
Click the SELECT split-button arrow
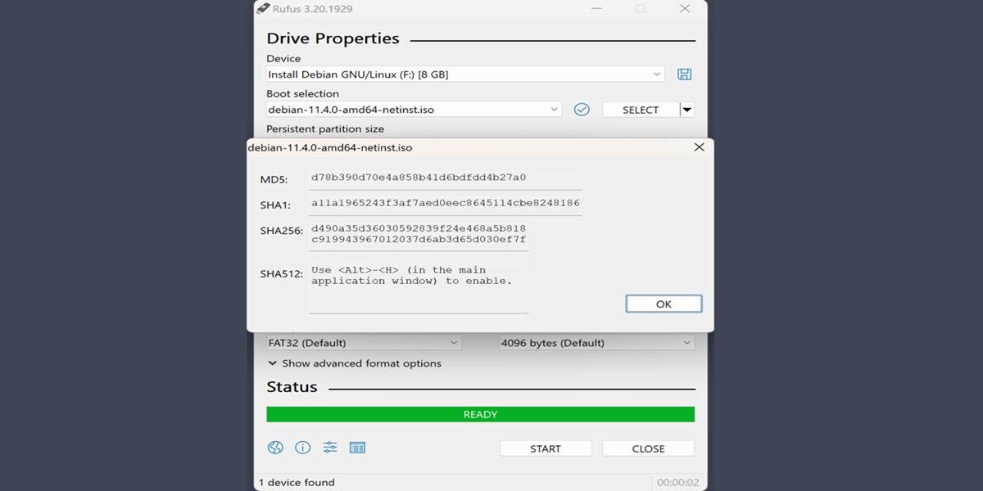coord(686,108)
